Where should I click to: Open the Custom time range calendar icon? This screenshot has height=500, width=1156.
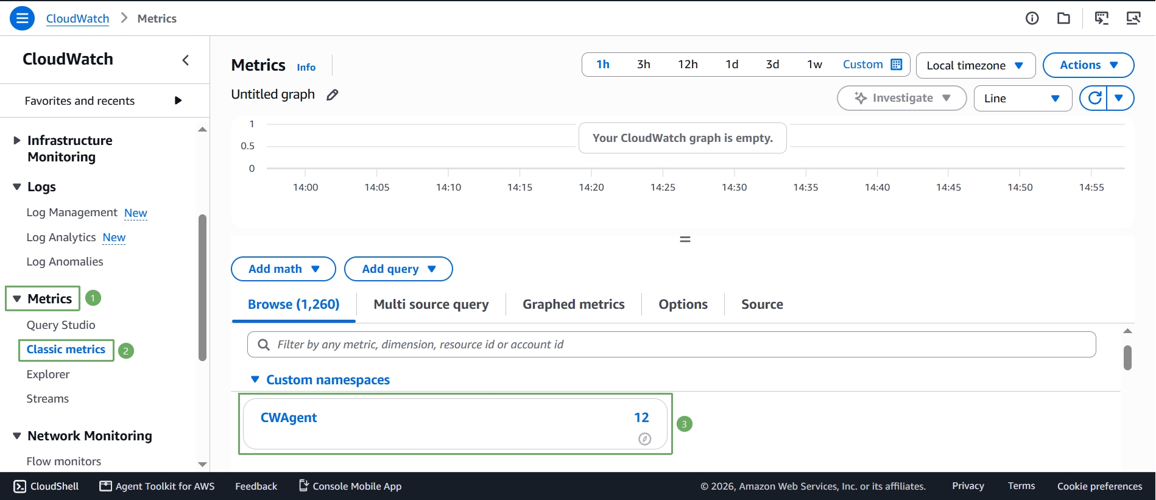click(896, 65)
